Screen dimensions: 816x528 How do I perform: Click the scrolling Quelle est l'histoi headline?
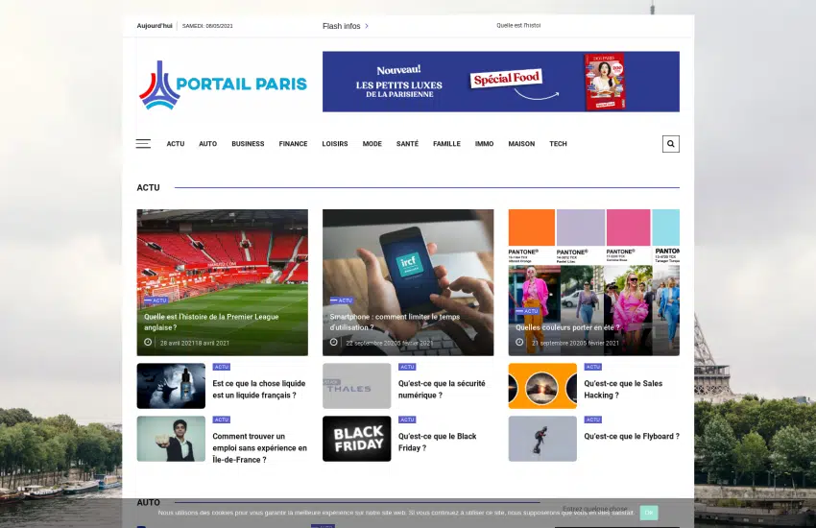click(x=518, y=26)
